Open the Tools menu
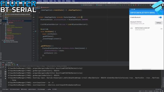This screenshot has width=164, height=92. point(59,1)
